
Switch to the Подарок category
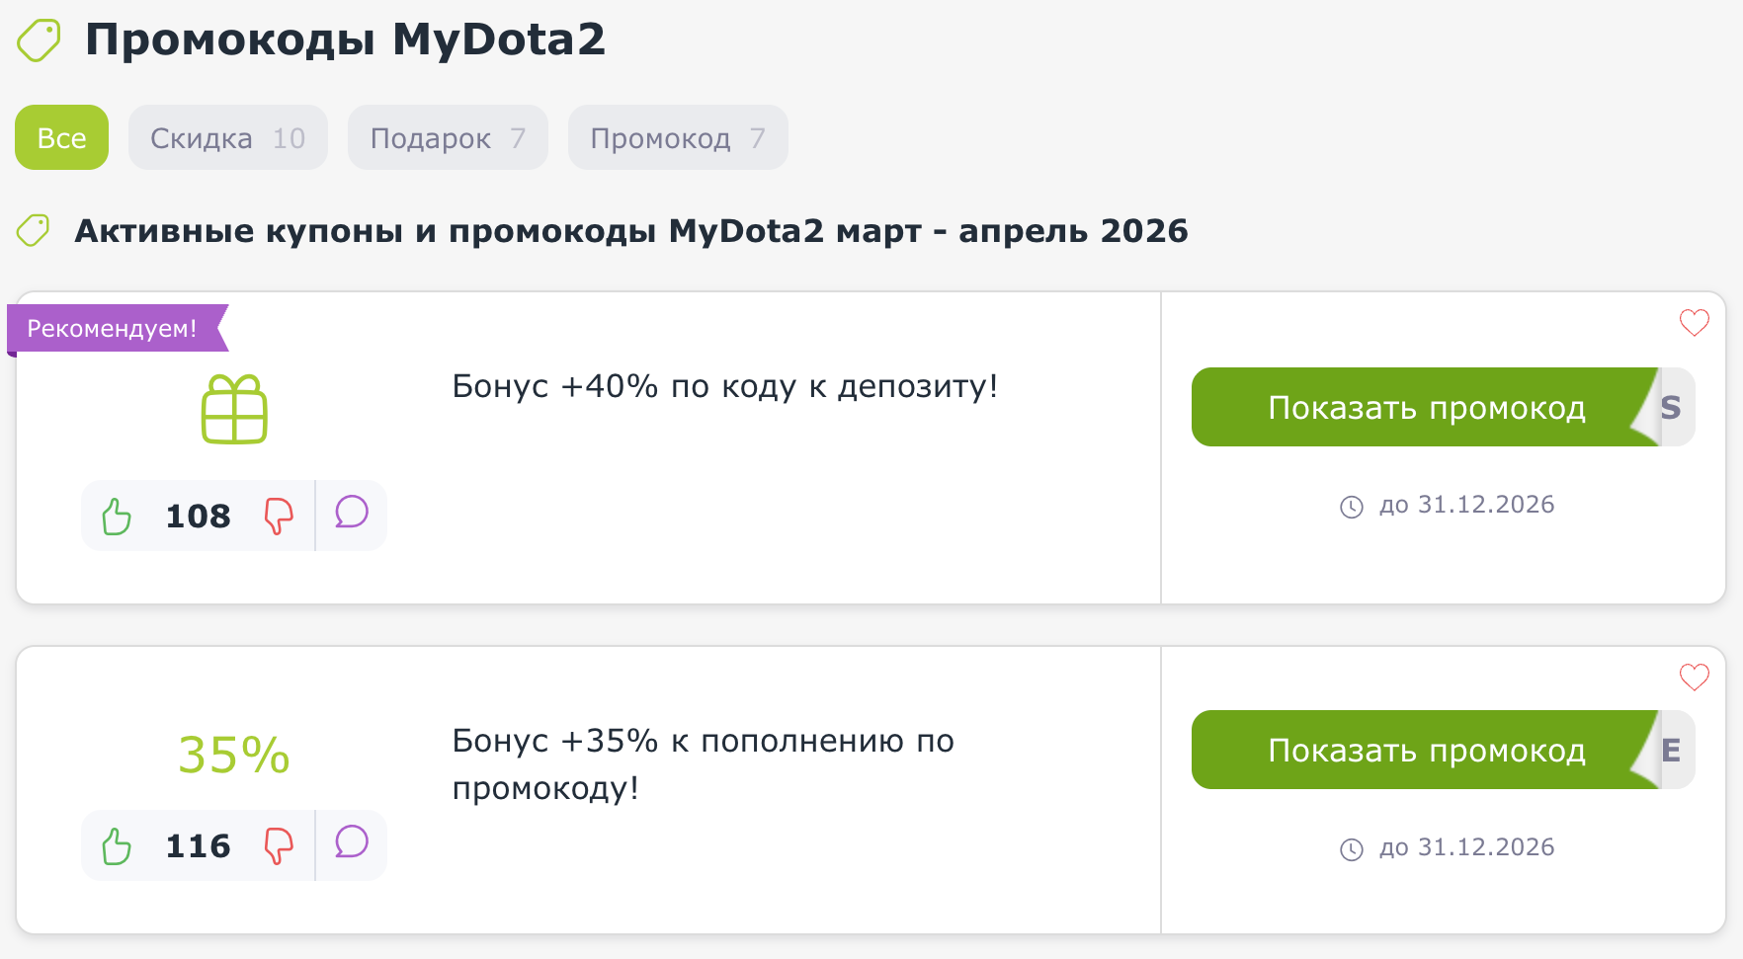447,137
